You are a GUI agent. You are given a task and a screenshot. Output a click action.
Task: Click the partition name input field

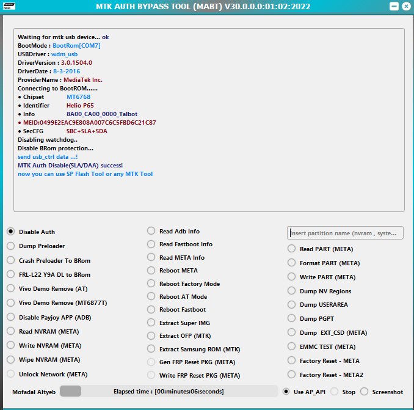tap(345, 233)
